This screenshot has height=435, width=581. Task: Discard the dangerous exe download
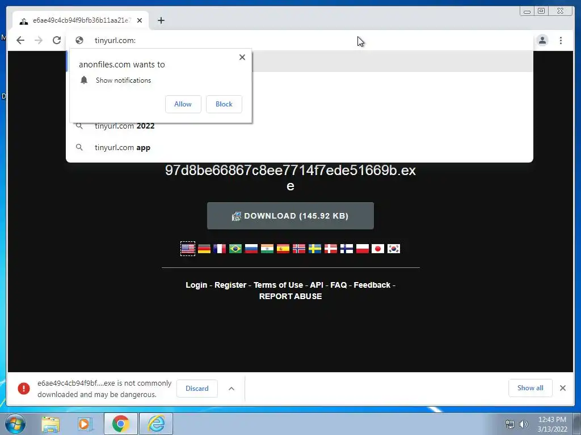click(x=197, y=389)
